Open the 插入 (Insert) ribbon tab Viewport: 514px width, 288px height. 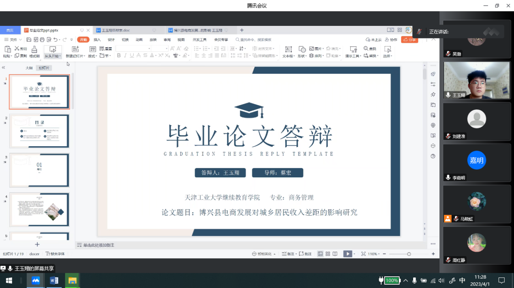pos(97,40)
